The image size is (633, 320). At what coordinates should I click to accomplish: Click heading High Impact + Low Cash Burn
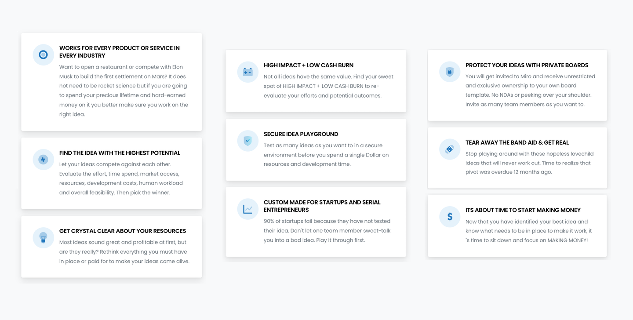point(309,65)
